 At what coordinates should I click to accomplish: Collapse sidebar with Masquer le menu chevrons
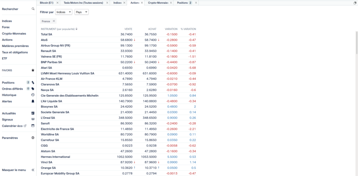click(x=33, y=170)
